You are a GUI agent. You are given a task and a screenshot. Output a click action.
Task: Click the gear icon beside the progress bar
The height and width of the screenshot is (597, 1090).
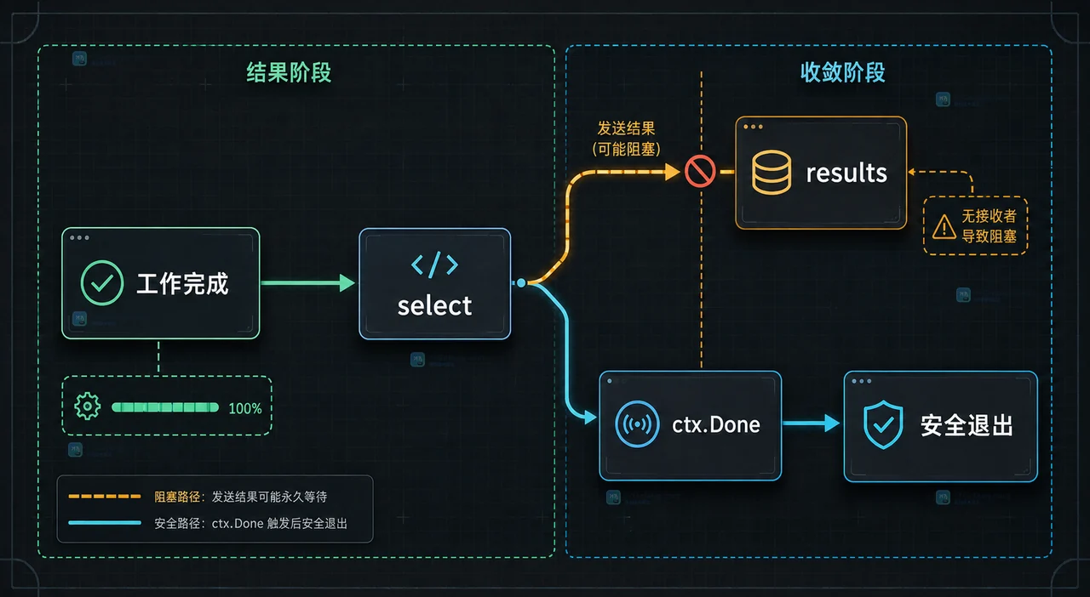pyautogui.click(x=88, y=407)
